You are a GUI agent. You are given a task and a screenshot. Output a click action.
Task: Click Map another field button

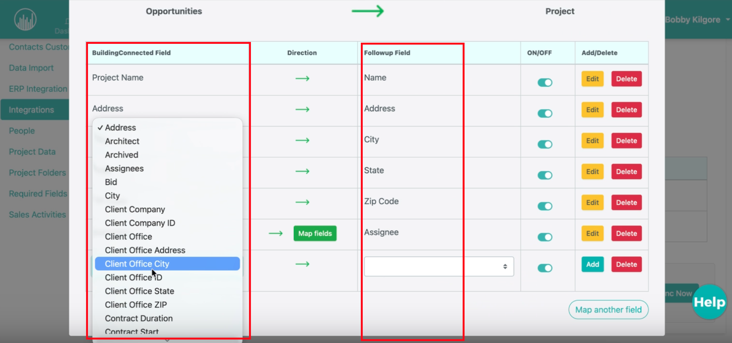[608, 310]
